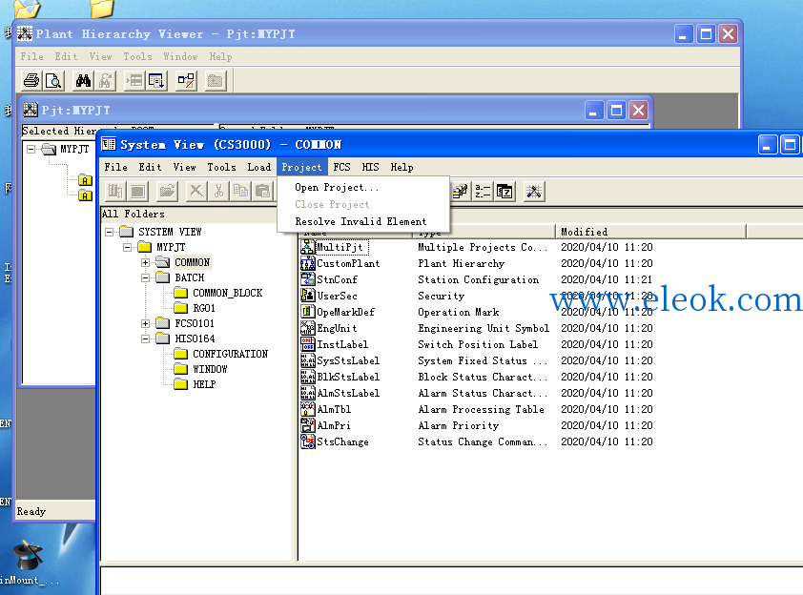
Task: Select the BlkStsLabel list entry
Action: pyautogui.click(x=348, y=377)
